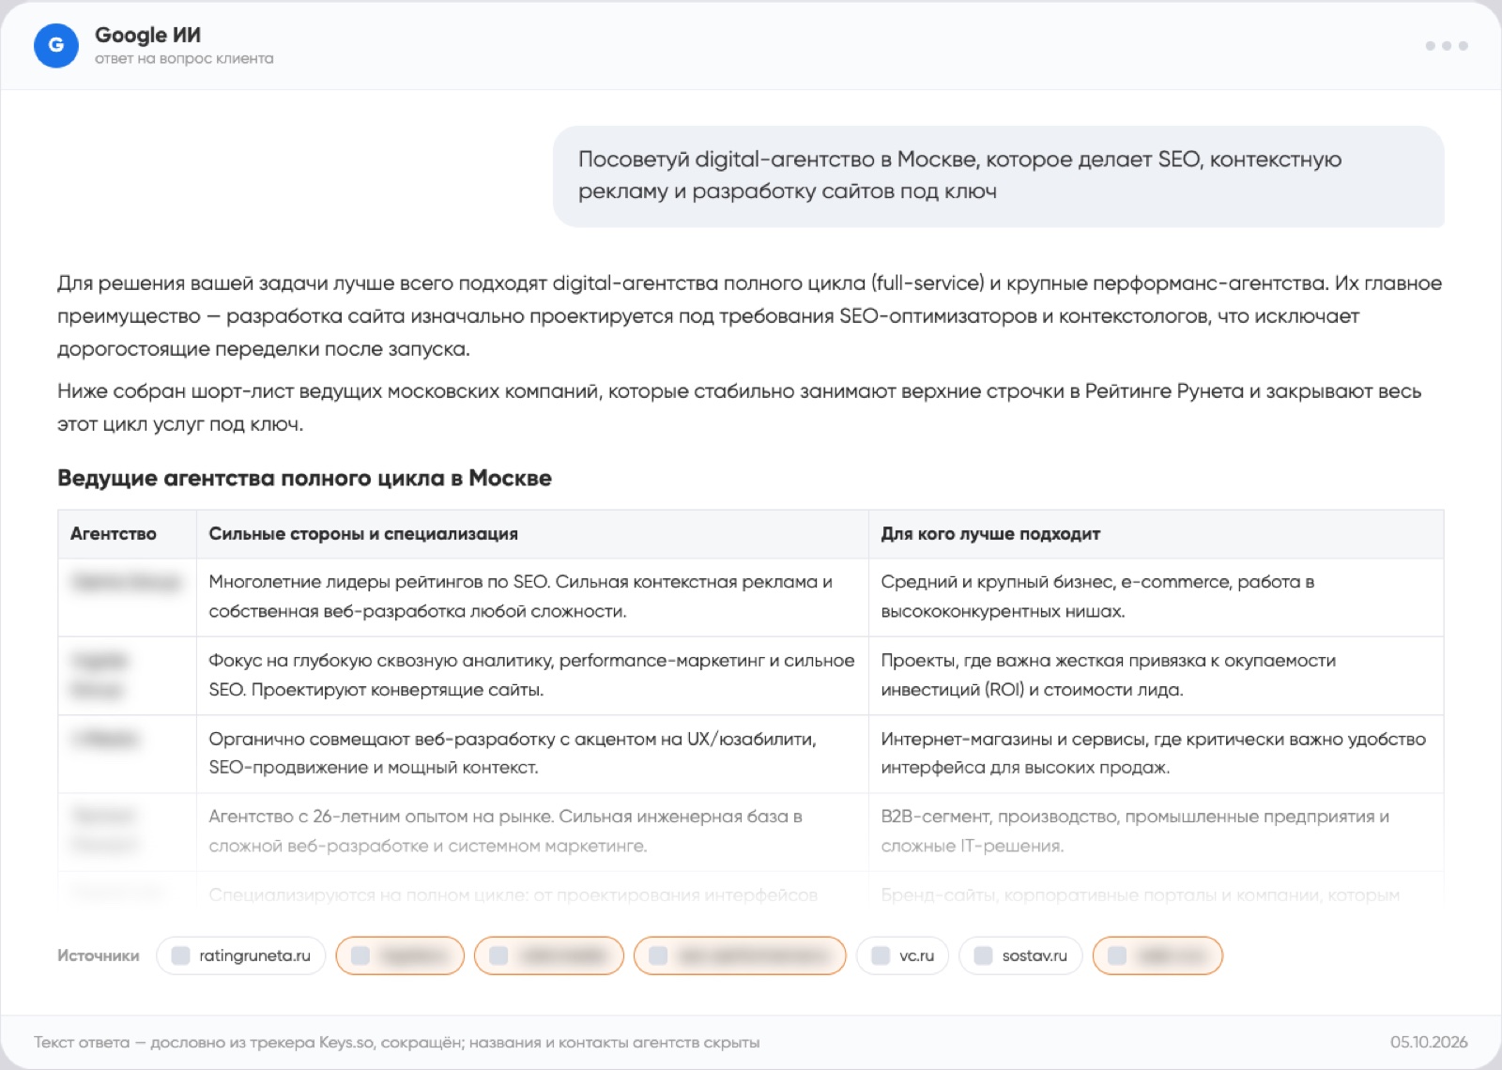The height and width of the screenshot is (1070, 1502).
Task: Click the user question bubble about digital-агентство
Action: coord(999,176)
